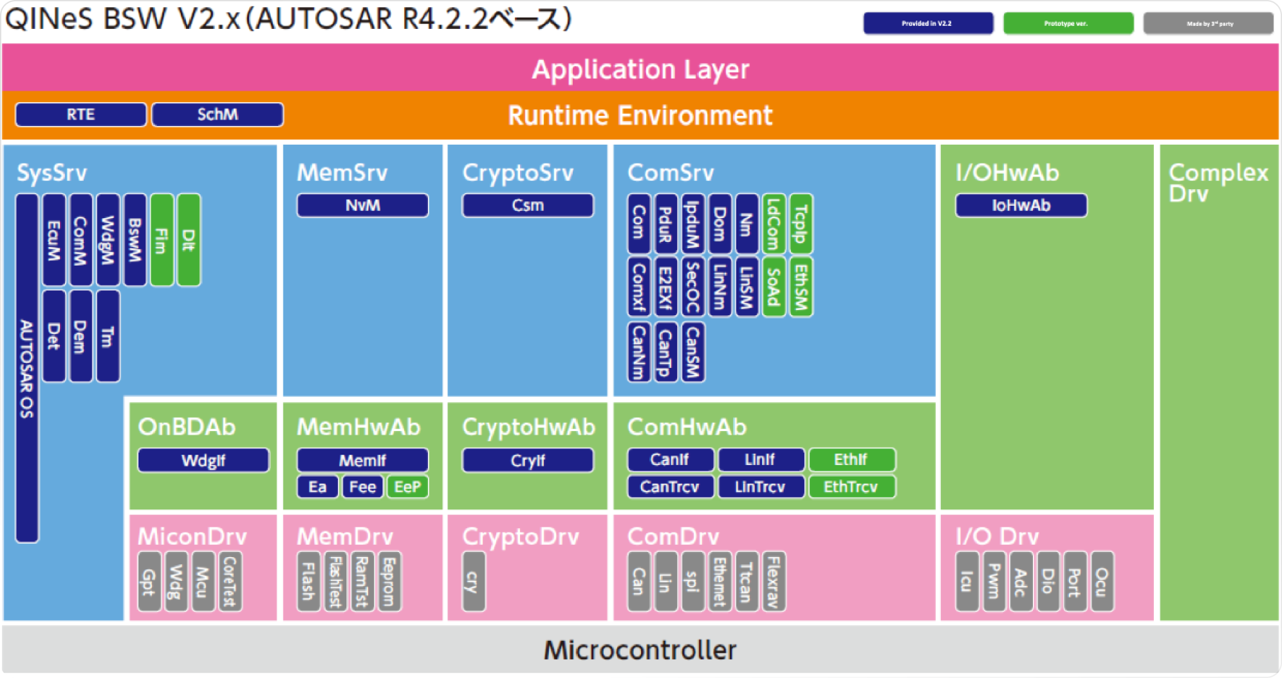Click the green 'Prototype ver.' legend swatch
The height and width of the screenshot is (678, 1282).
[1068, 23]
